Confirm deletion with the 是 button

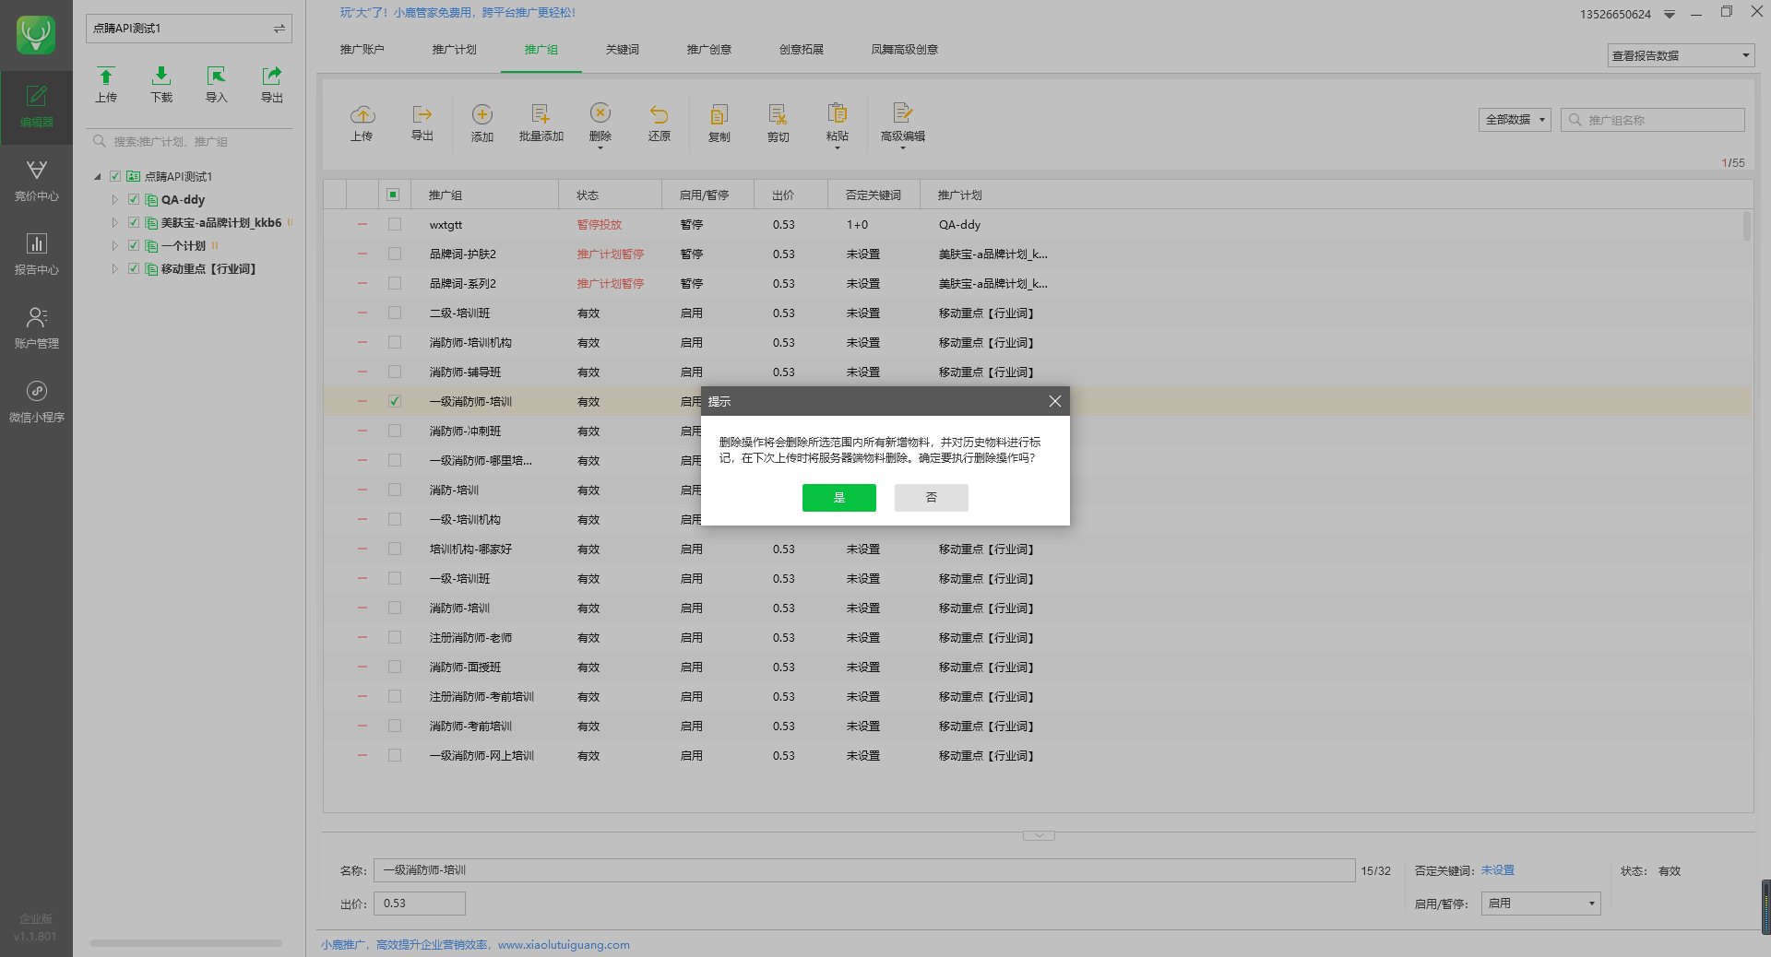click(x=839, y=498)
